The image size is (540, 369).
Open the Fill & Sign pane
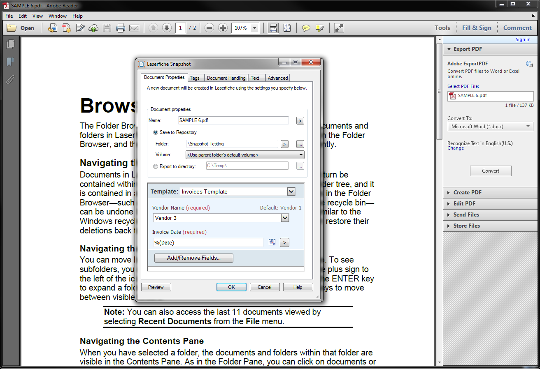(477, 28)
